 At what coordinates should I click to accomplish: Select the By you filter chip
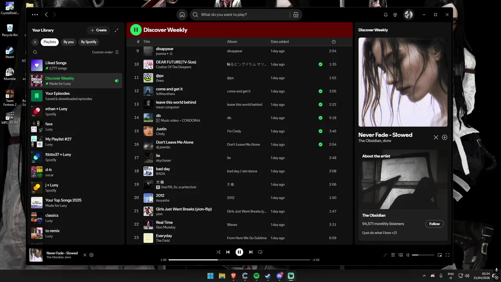[x=68, y=42]
